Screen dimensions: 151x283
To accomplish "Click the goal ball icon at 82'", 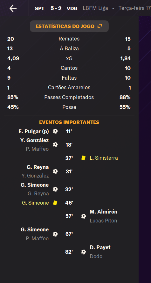I will 84,252.
